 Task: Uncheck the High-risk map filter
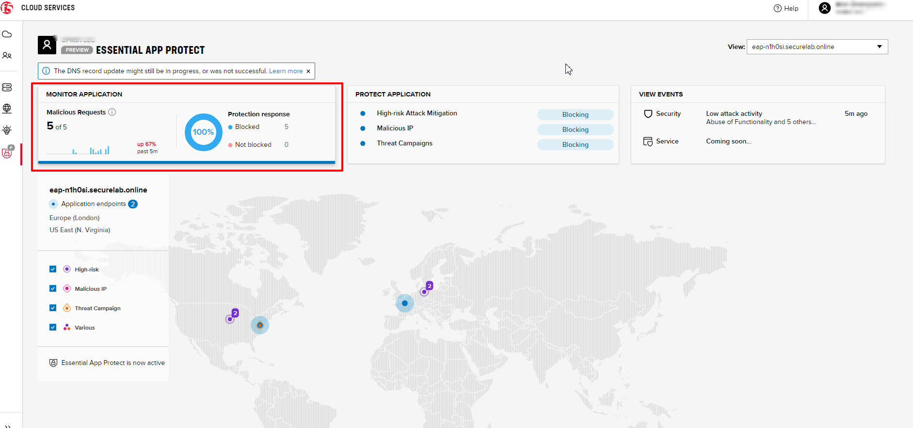pyautogui.click(x=53, y=269)
